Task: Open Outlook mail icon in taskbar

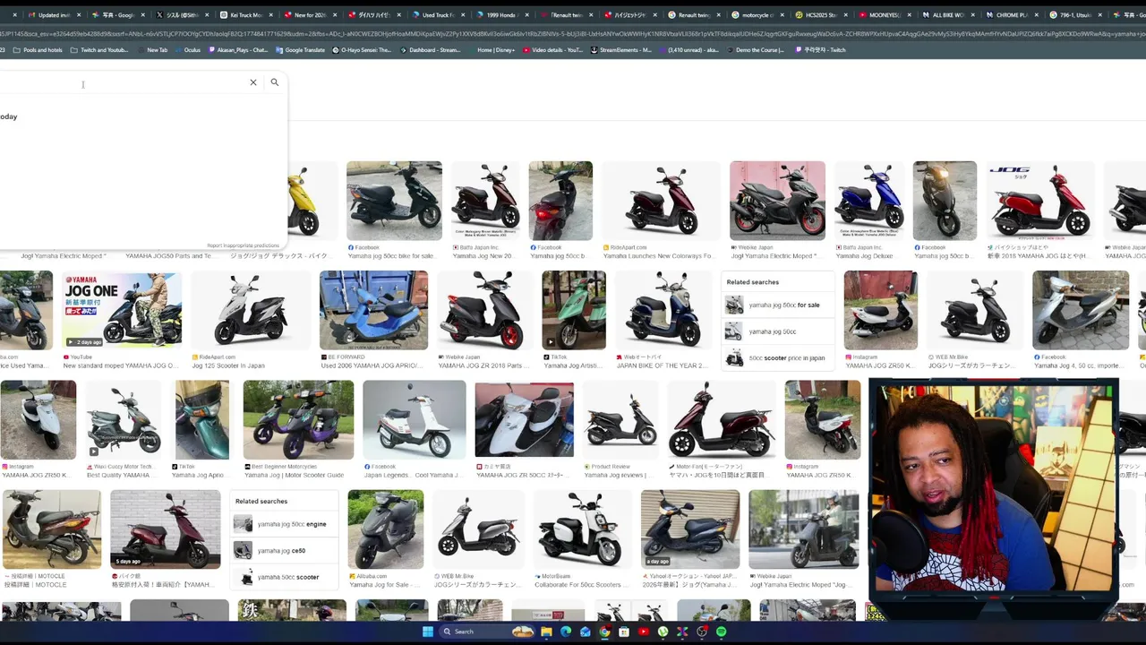Action: [586, 632]
